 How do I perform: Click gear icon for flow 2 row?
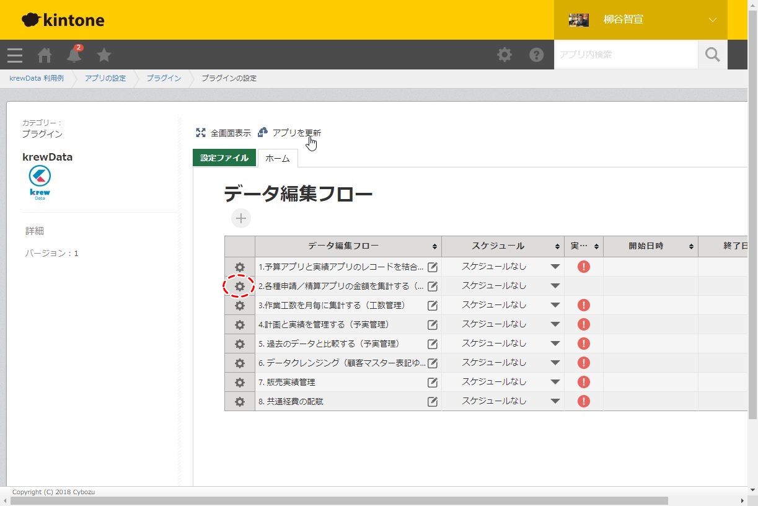pyautogui.click(x=240, y=286)
